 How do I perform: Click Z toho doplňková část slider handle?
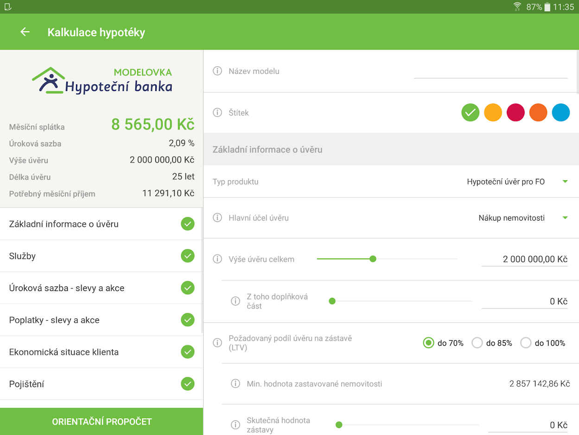click(x=332, y=301)
